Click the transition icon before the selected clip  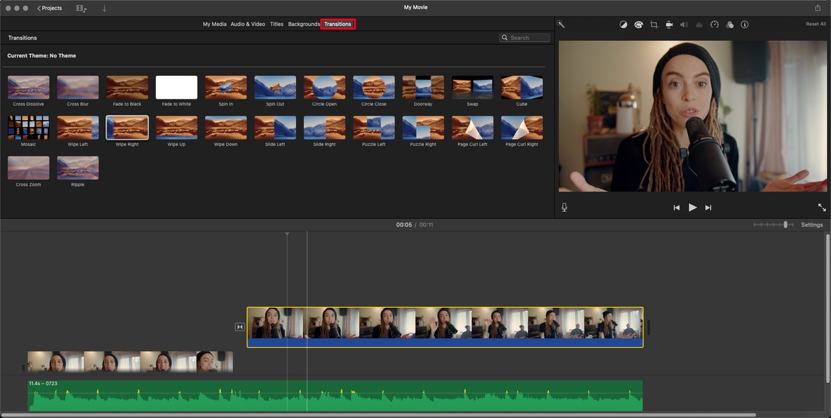[x=240, y=326]
